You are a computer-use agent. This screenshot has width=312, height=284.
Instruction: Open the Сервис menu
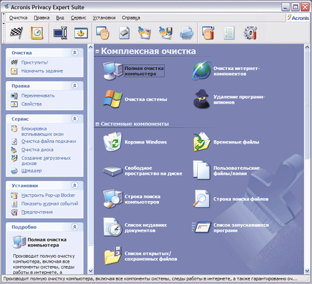(x=79, y=17)
